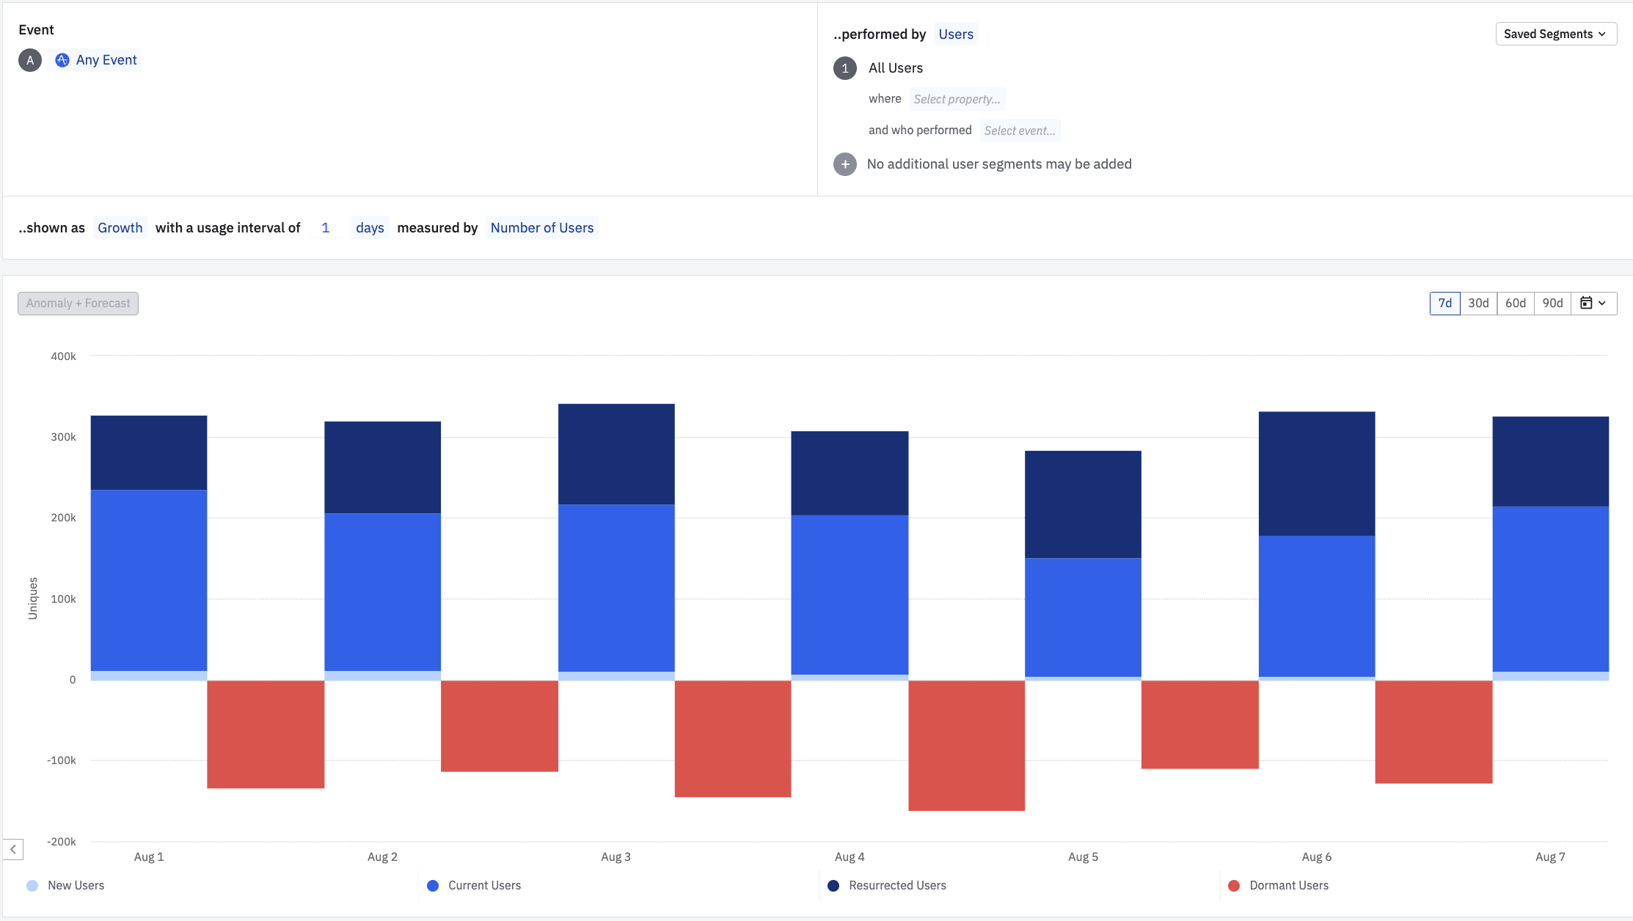Select the 90d date range
The image size is (1633, 921).
[x=1552, y=304]
